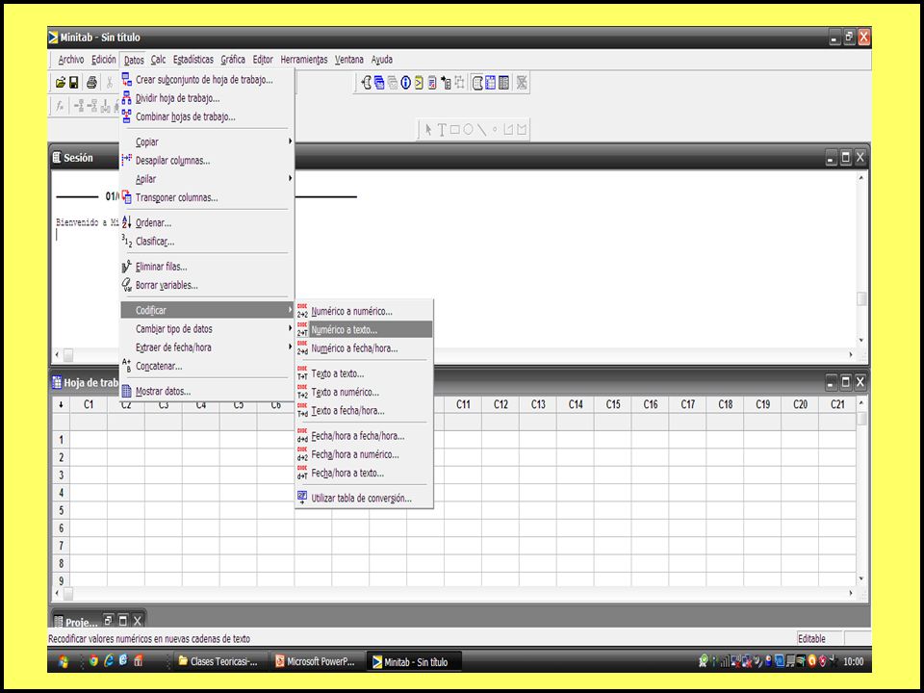Click the Show Session window icon

click(x=477, y=83)
